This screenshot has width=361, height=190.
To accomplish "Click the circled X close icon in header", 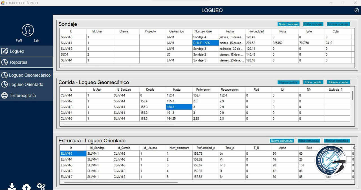I will click(356, 10).
